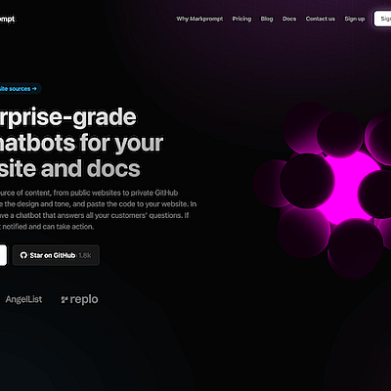Viewport: 391px width, 391px height.
Task: Click the description paragraph mentioning private GitHub
Action: coord(98,209)
